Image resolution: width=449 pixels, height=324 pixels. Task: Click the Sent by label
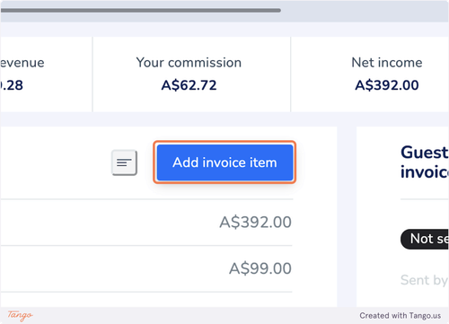[425, 280]
